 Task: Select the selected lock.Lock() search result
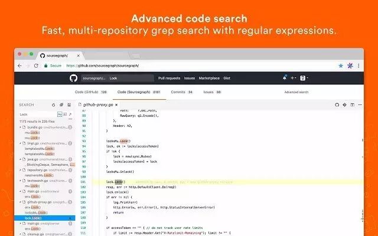pyautogui.click(x=45, y=218)
